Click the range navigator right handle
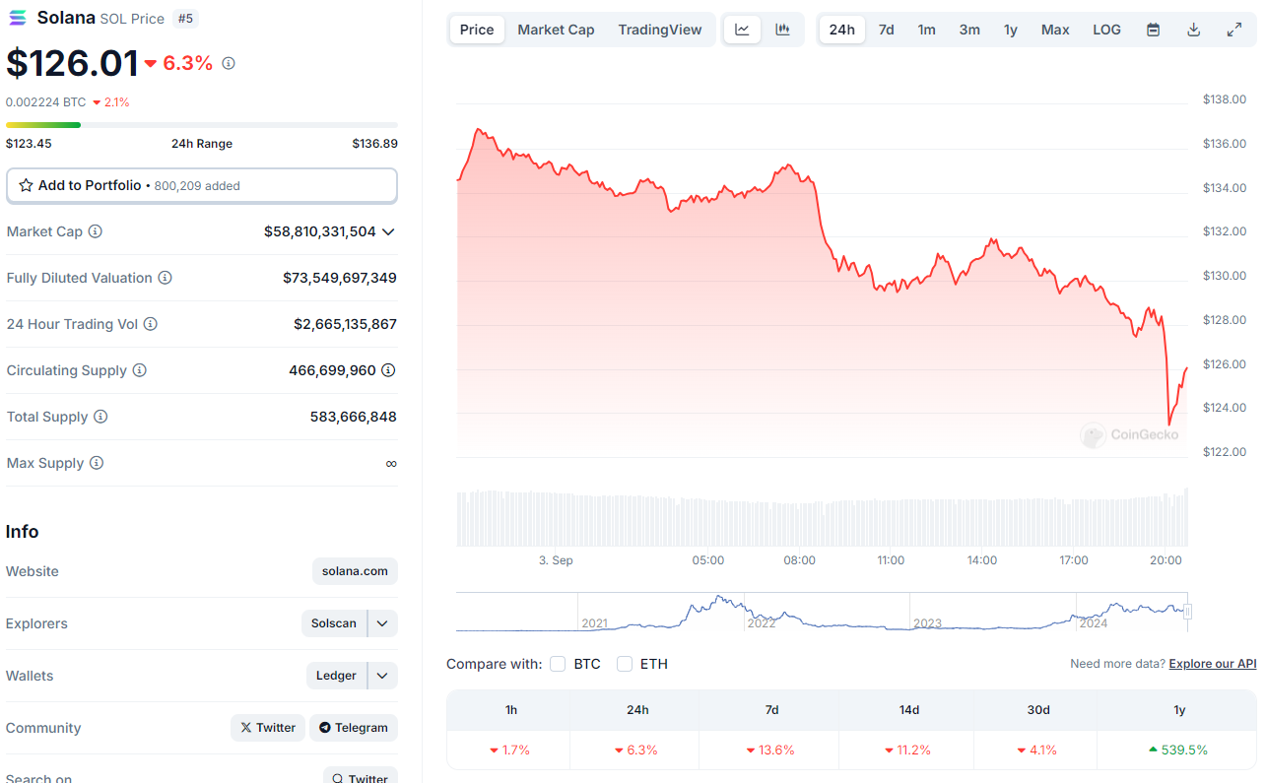 coord(1187,612)
